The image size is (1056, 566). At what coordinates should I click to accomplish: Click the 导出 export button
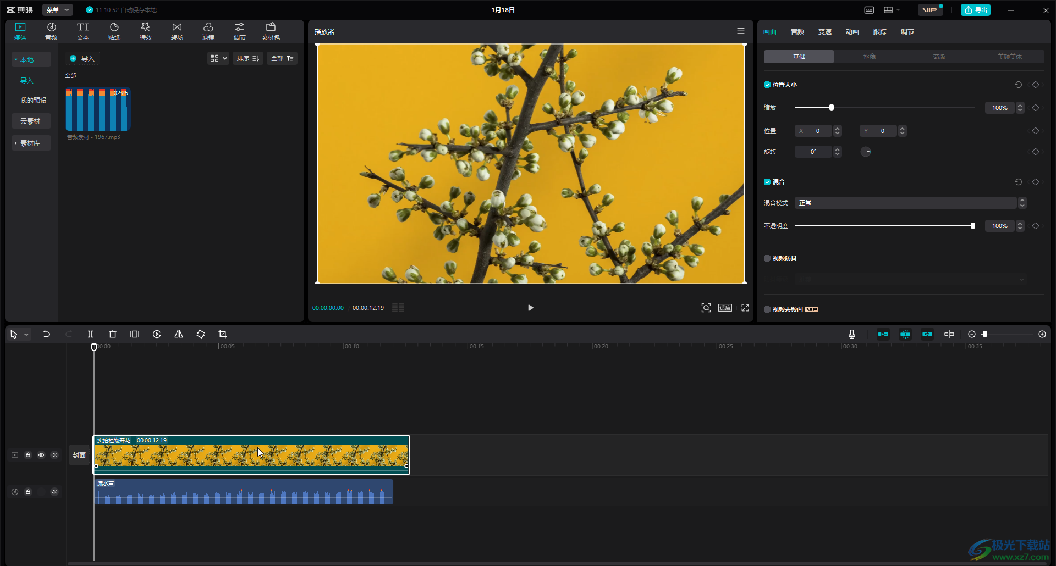pyautogui.click(x=976, y=10)
